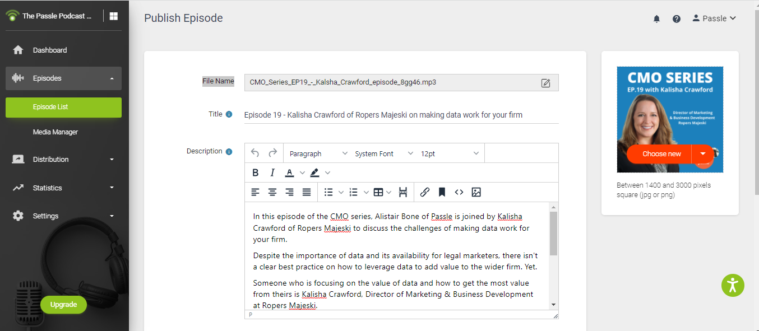
Task: Click the Publish Episode heading
Action: click(183, 18)
